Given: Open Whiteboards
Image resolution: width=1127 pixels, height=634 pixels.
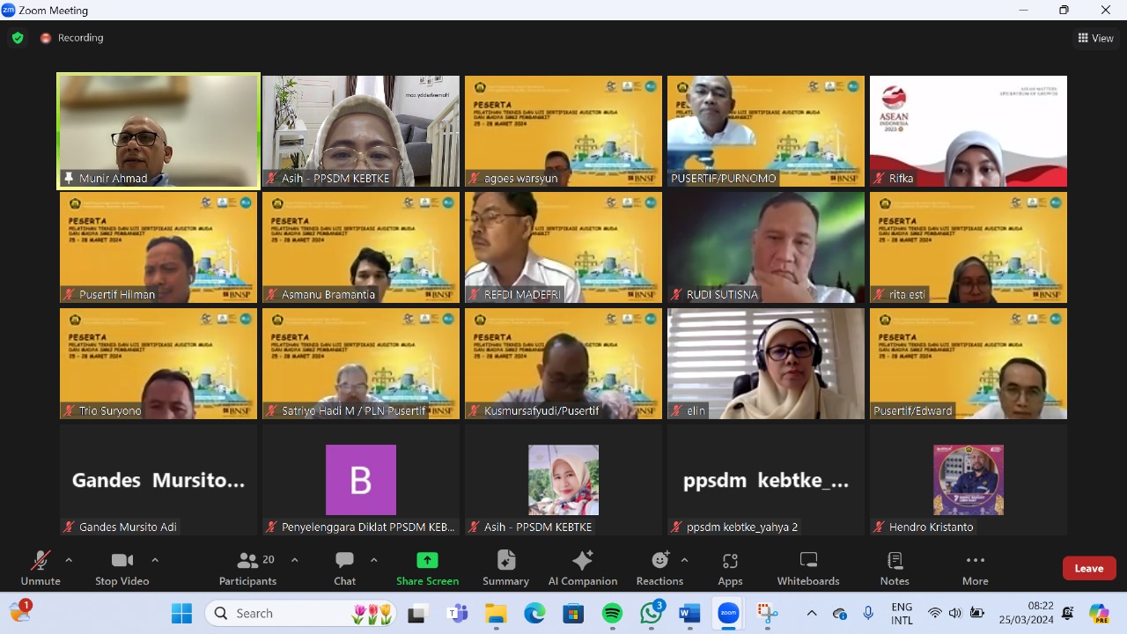Looking at the screenshot, I should (807, 568).
